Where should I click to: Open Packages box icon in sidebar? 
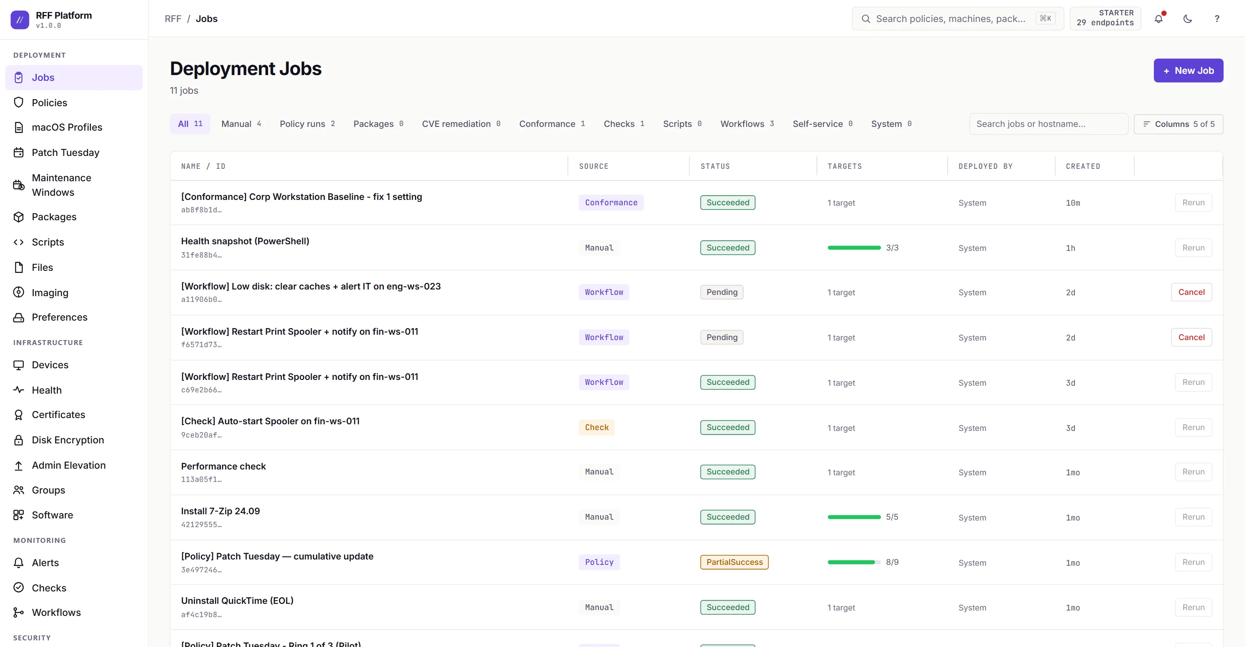tap(18, 217)
